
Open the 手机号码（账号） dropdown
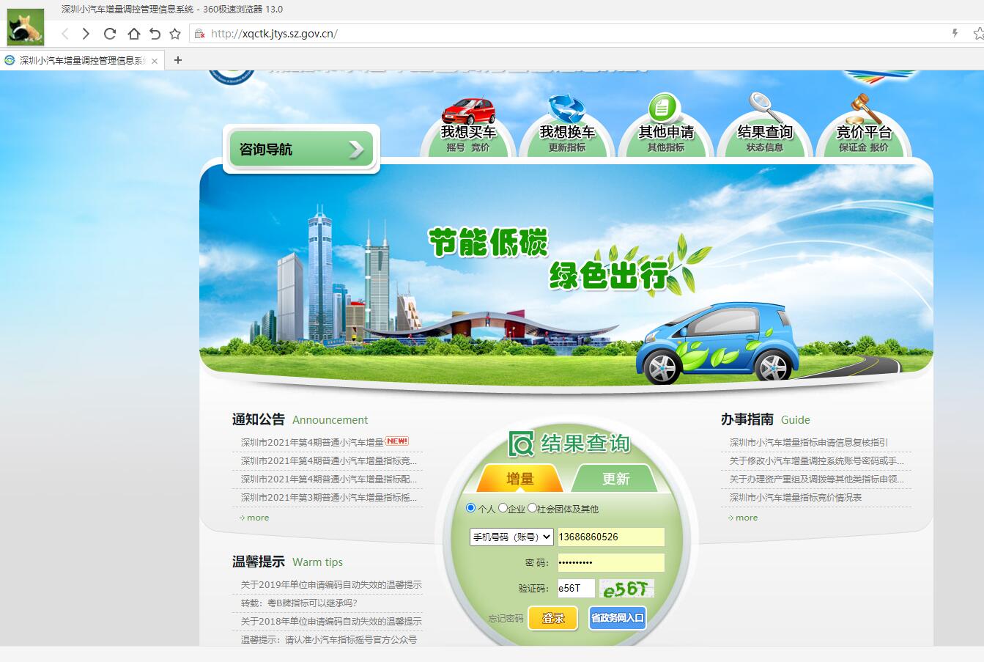(x=511, y=537)
